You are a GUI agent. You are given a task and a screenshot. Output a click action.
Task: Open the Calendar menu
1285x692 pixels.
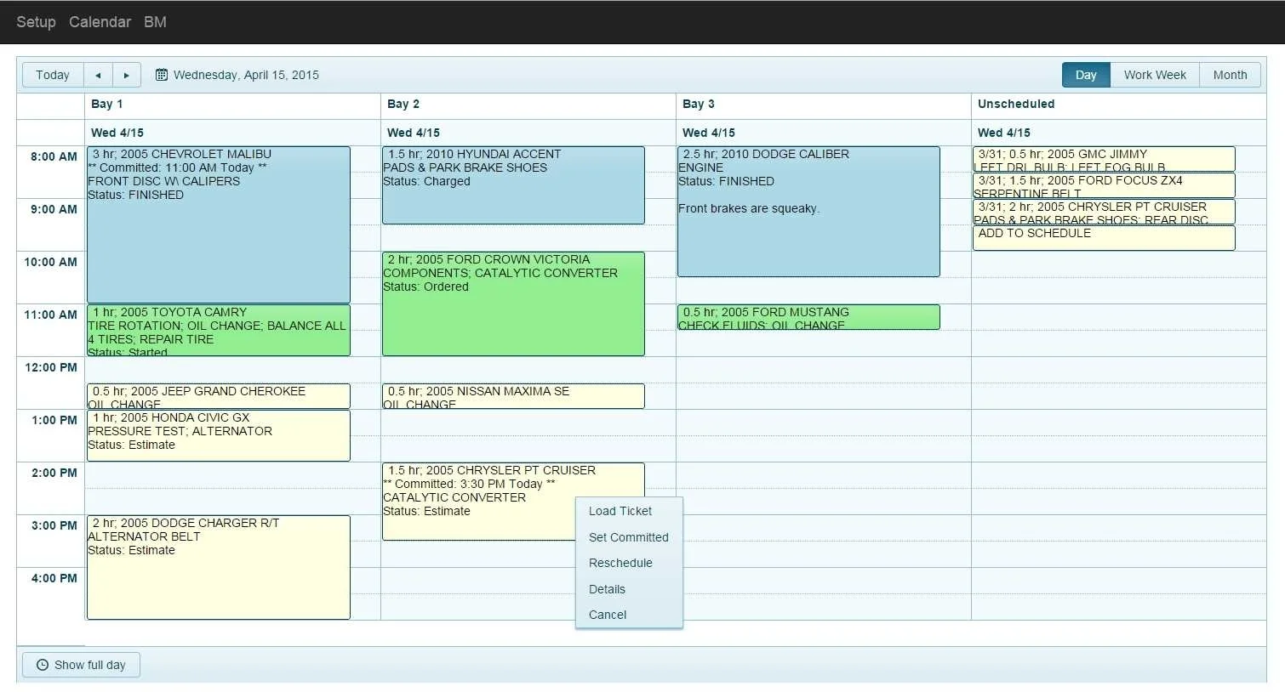(x=100, y=22)
